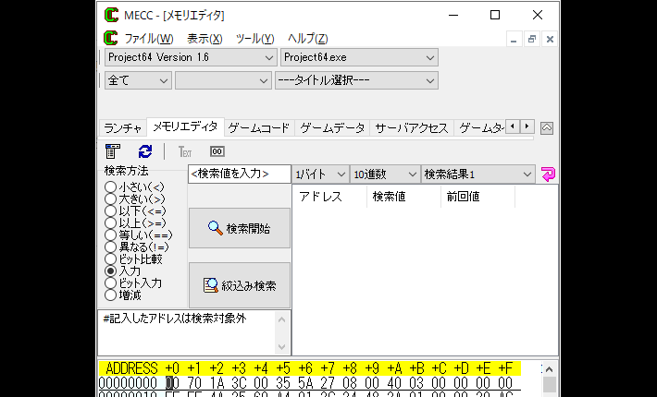Open the ツール(Y) menu
This screenshot has width=657, height=397.
pyautogui.click(x=254, y=39)
